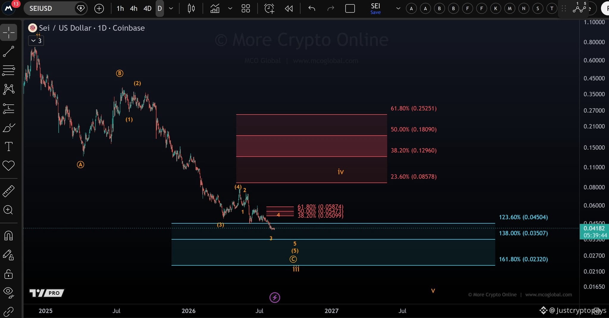
Task: Redo the last undone action
Action: tap(331, 9)
